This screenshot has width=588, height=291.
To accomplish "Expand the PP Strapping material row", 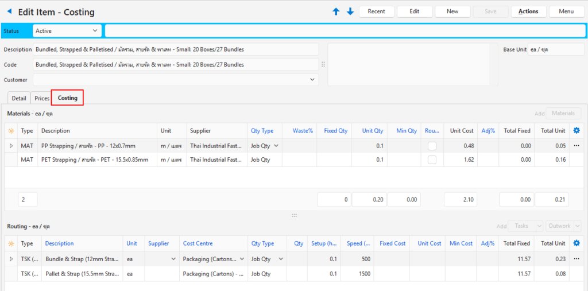I will [x=11, y=146].
